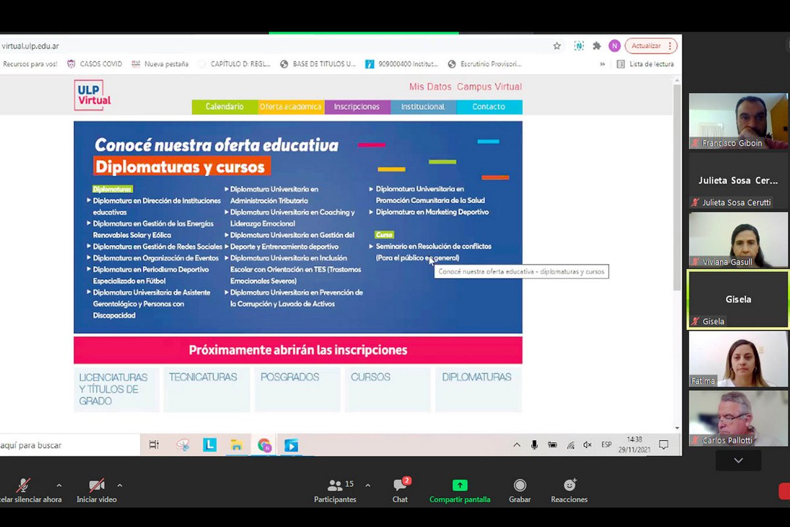
Task: Open Participantes panel
Action: (x=335, y=491)
